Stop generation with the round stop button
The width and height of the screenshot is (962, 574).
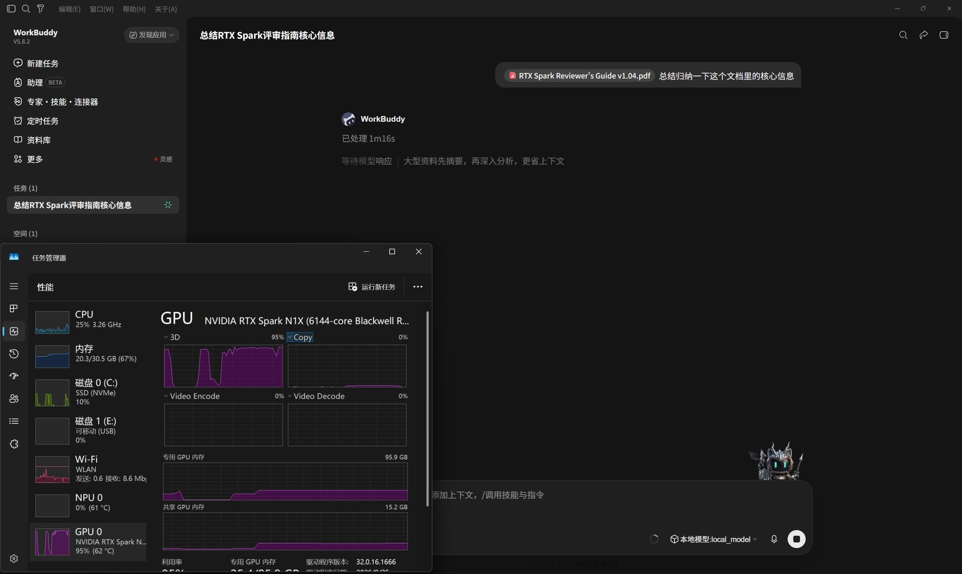(797, 539)
